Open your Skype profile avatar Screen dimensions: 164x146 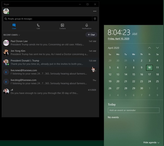tap(6, 11)
